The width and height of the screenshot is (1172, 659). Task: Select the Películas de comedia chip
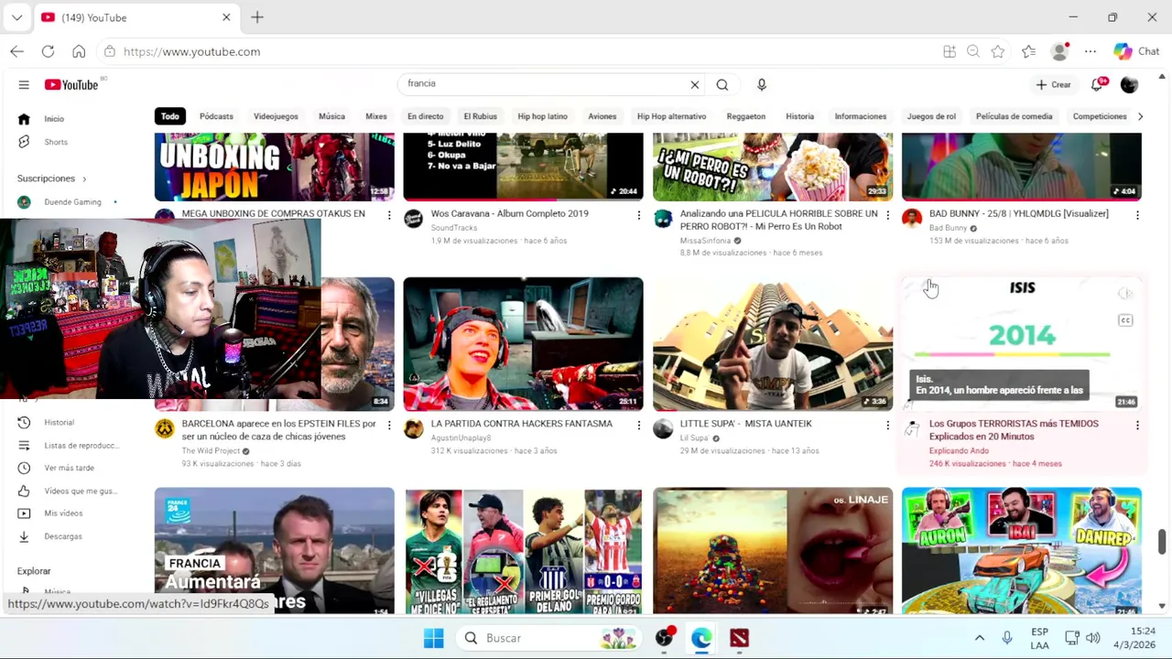(x=1014, y=116)
